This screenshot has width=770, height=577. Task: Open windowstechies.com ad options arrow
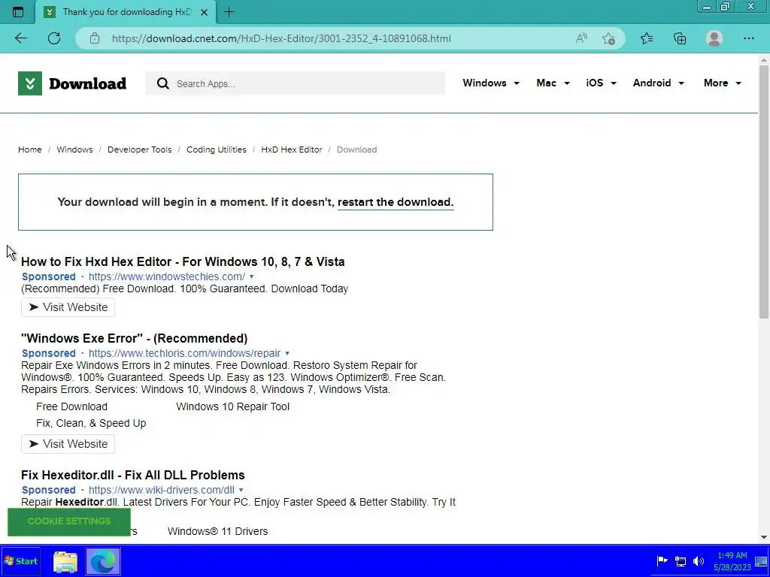coord(251,276)
